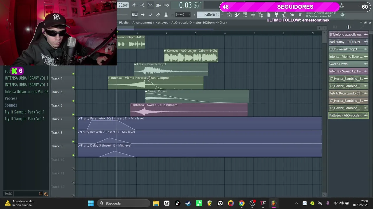
Task: Adjust the 96.000 tempo field
Action: (x=123, y=5)
